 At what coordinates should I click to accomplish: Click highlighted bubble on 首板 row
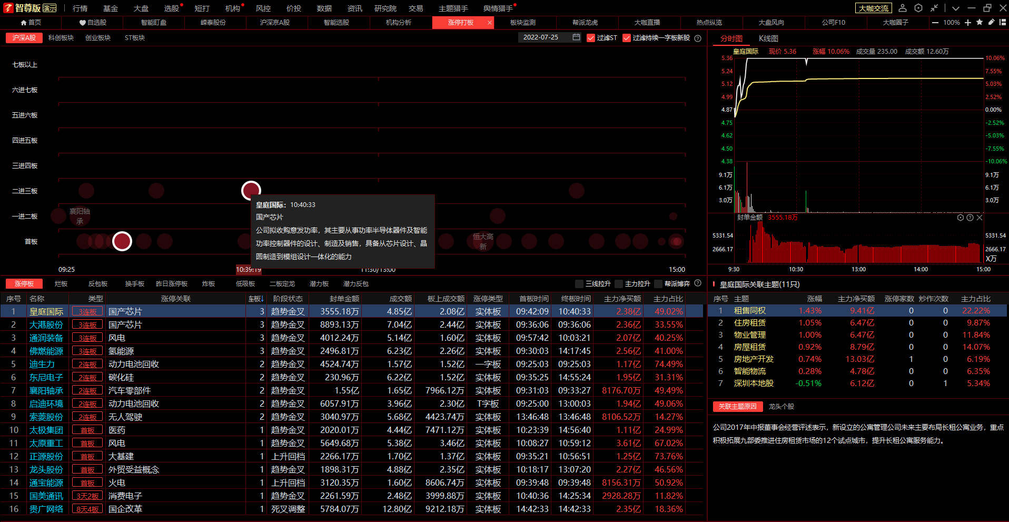coord(122,241)
